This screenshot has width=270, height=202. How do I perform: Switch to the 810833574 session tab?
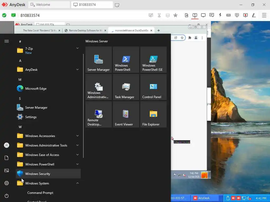(92, 5)
